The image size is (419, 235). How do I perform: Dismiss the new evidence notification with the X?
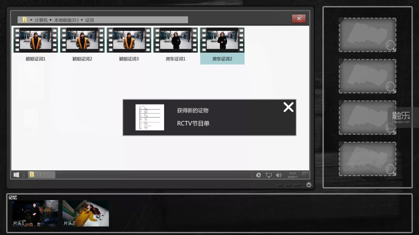288,107
